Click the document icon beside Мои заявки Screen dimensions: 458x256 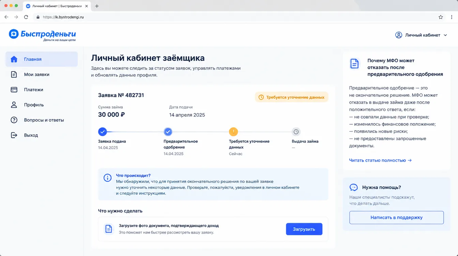(14, 75)
